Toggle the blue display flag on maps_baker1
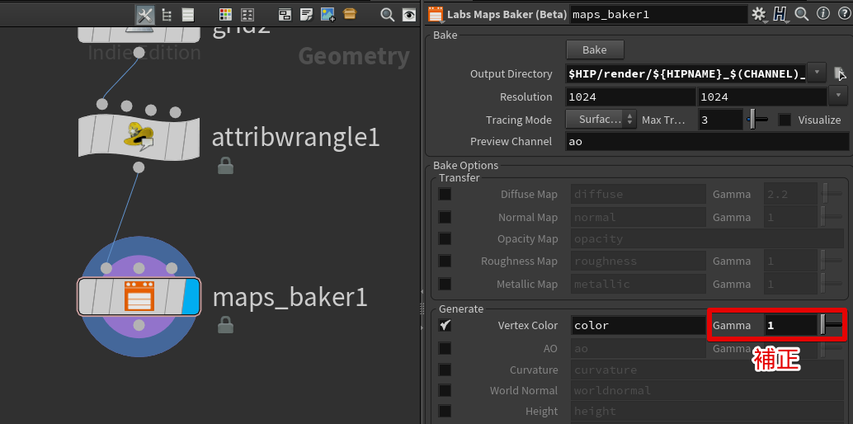Viewport: 853px width, 424px height. pyautogui.click(x=191, y=297)
